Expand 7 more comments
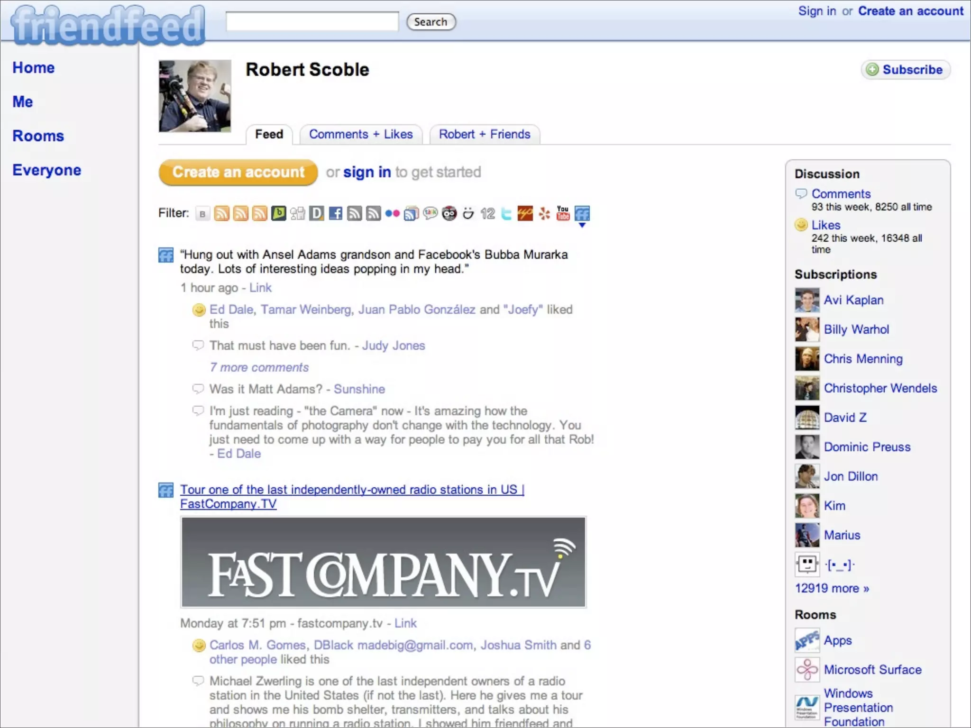 (x=259, y=367)
